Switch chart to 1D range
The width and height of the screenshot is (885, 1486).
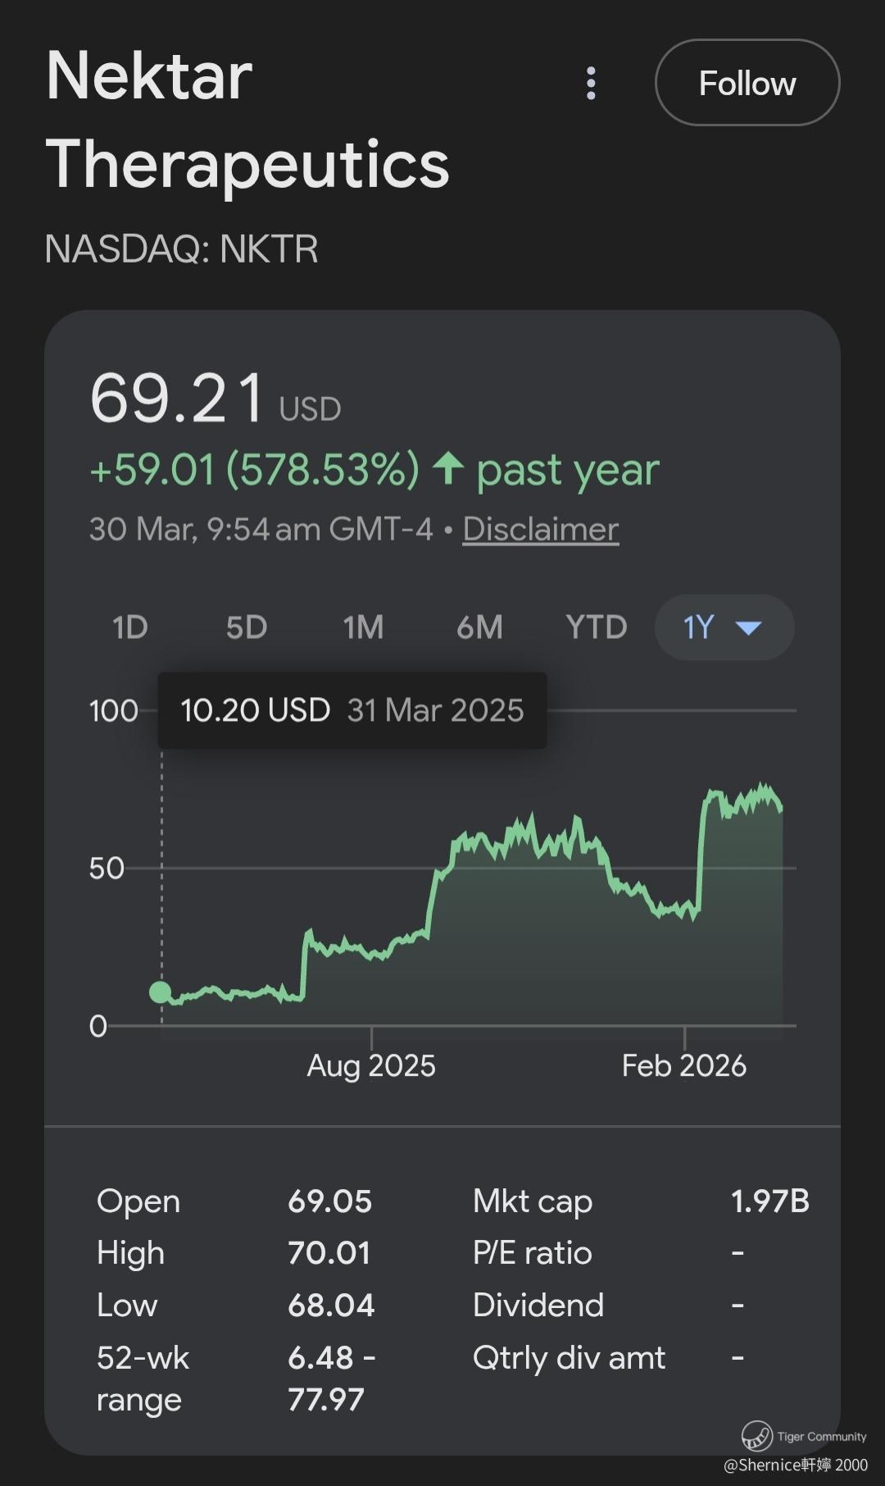coord(129,627)
